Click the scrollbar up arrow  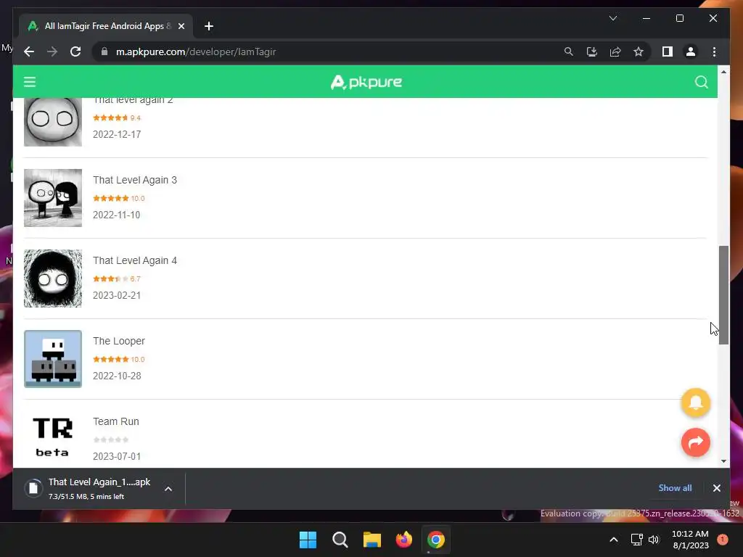tap(723, 72)
